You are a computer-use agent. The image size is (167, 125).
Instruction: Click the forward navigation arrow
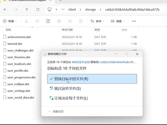16,10
